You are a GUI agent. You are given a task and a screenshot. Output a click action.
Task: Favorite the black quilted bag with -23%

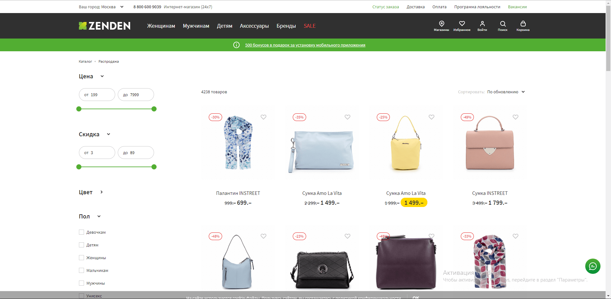pyautogui.click(x=348, y=236)
